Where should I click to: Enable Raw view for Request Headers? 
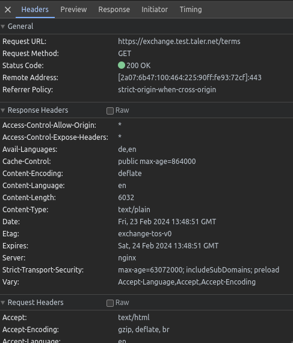[110, 303]
